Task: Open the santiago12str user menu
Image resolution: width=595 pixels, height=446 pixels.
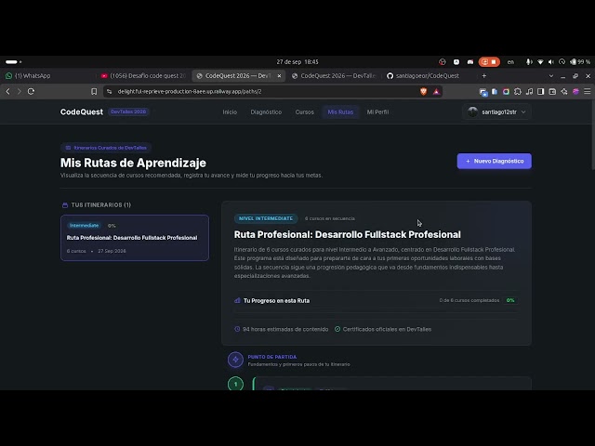Action: (497, 111)
